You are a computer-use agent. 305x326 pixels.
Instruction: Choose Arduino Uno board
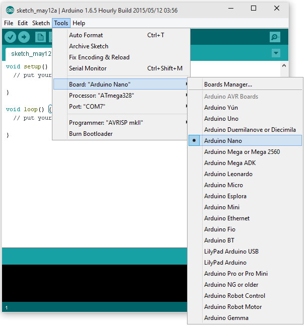[x=221, y=119]
